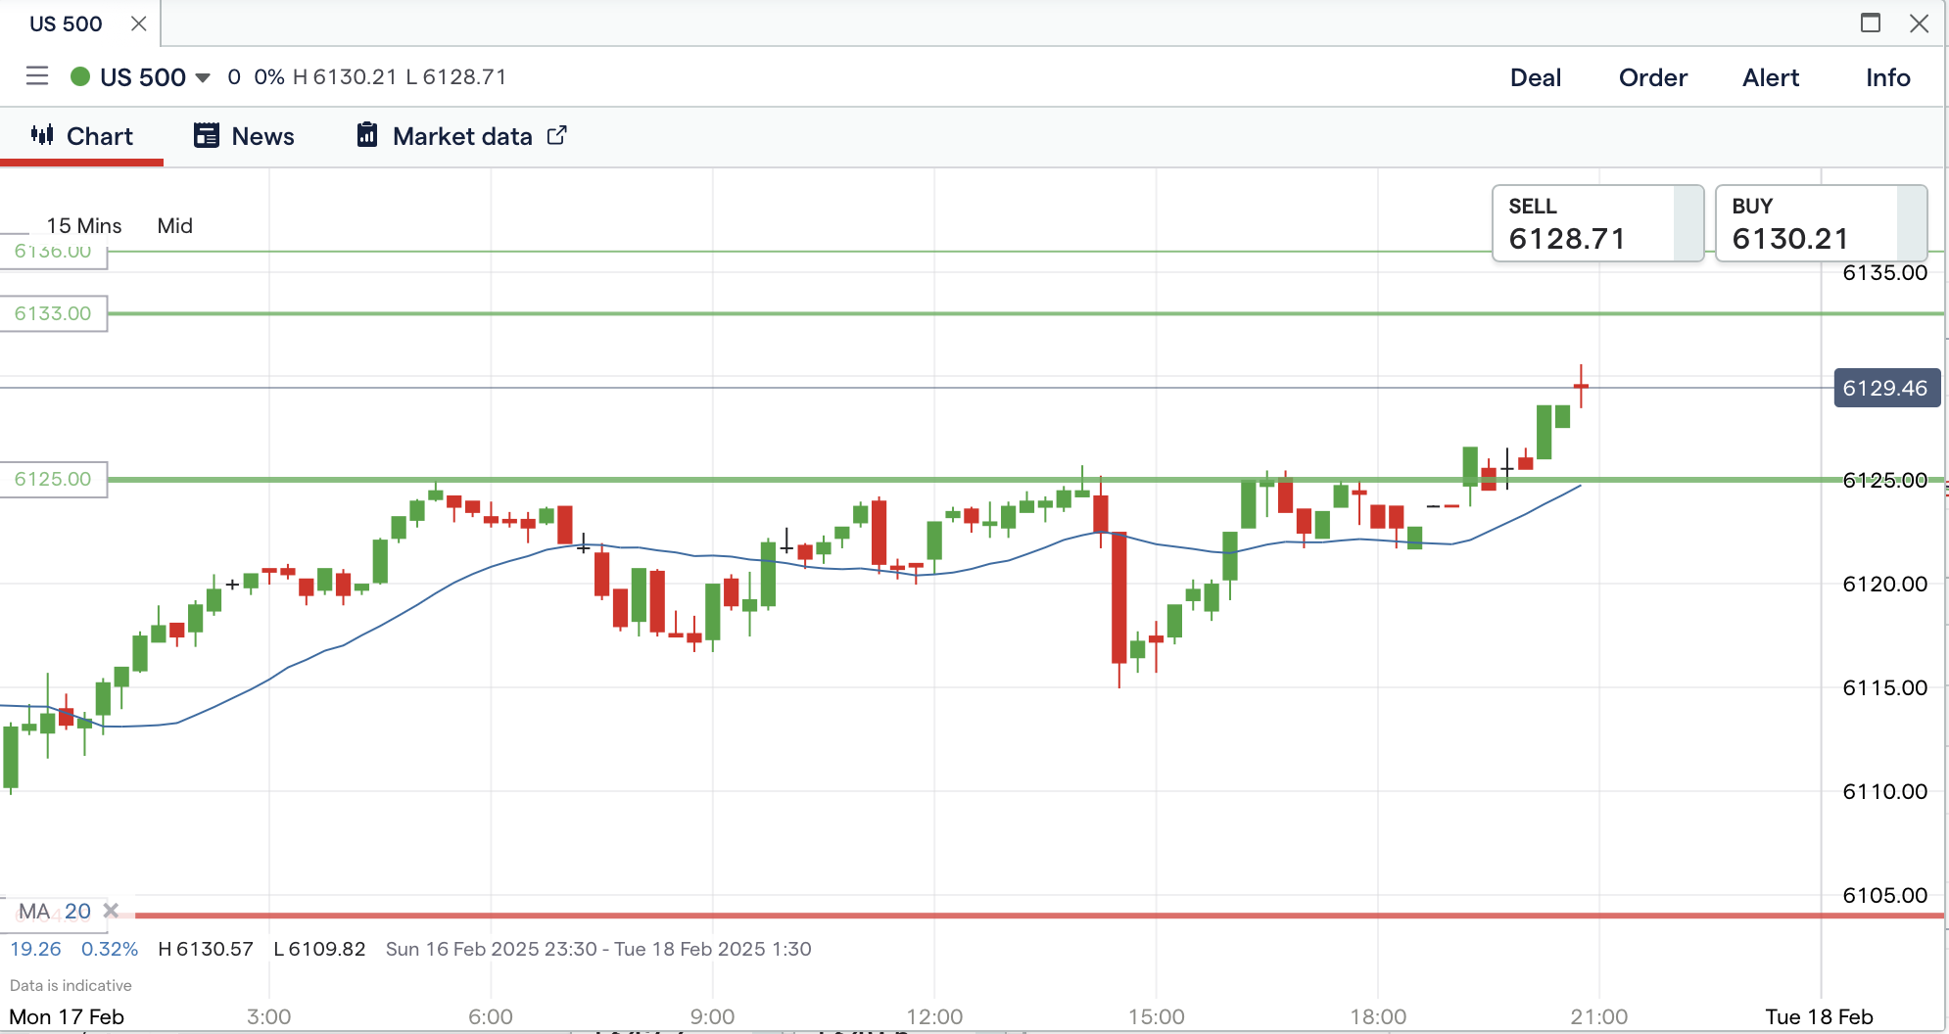Select the 6133.00 price level label

pyautogui.click(x=53, y=314)
